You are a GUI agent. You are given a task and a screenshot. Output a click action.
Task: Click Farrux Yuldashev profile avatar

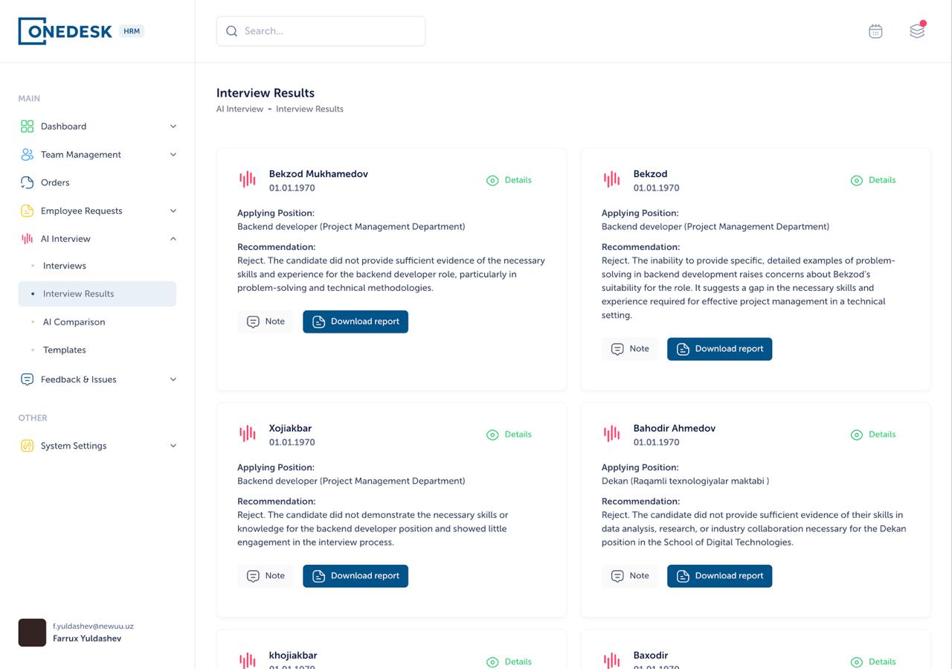pos(32,633)
